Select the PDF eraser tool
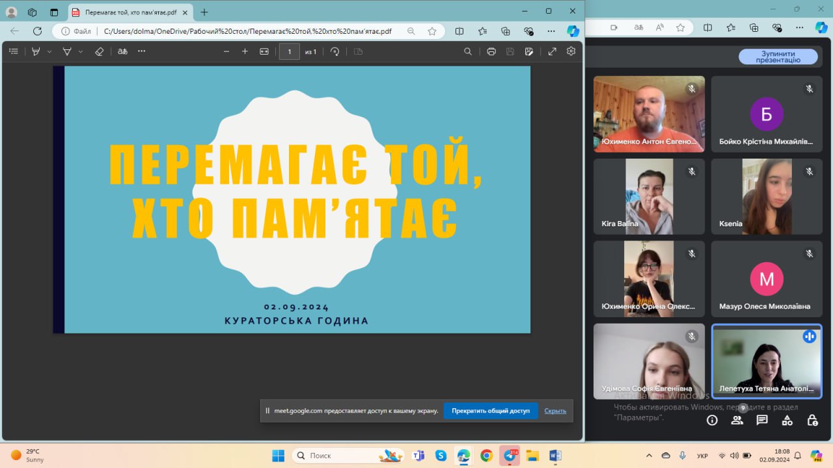The height and width of the screenshot is (468, 833). pyautogui.click(x=100, y=51)
